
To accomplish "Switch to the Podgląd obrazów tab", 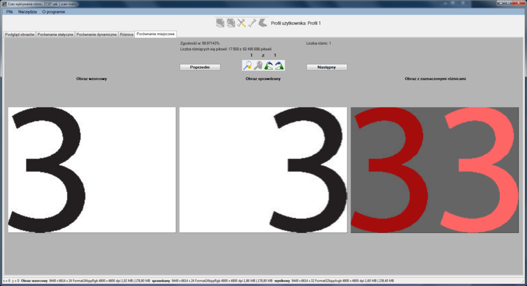I will click(x=20, y=35).
